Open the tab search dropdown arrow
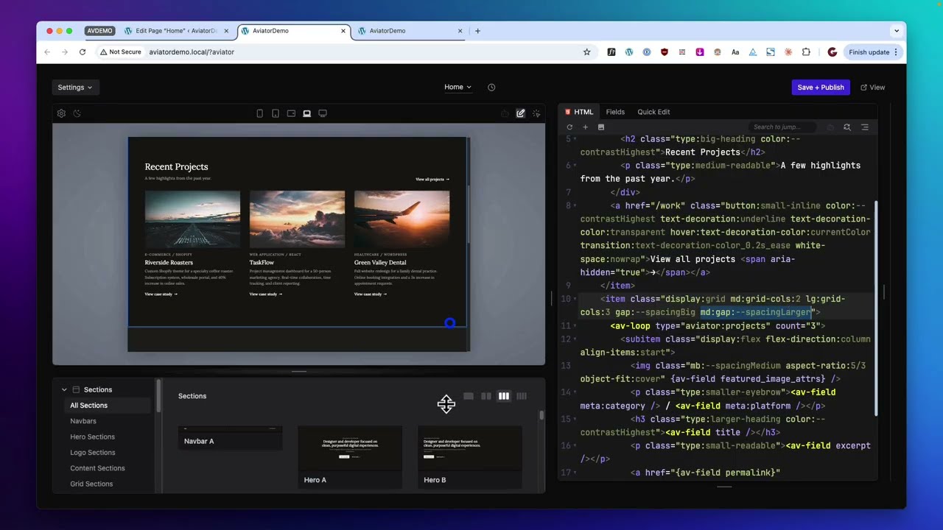Screen dimensions: 943x530 (896, 31)
